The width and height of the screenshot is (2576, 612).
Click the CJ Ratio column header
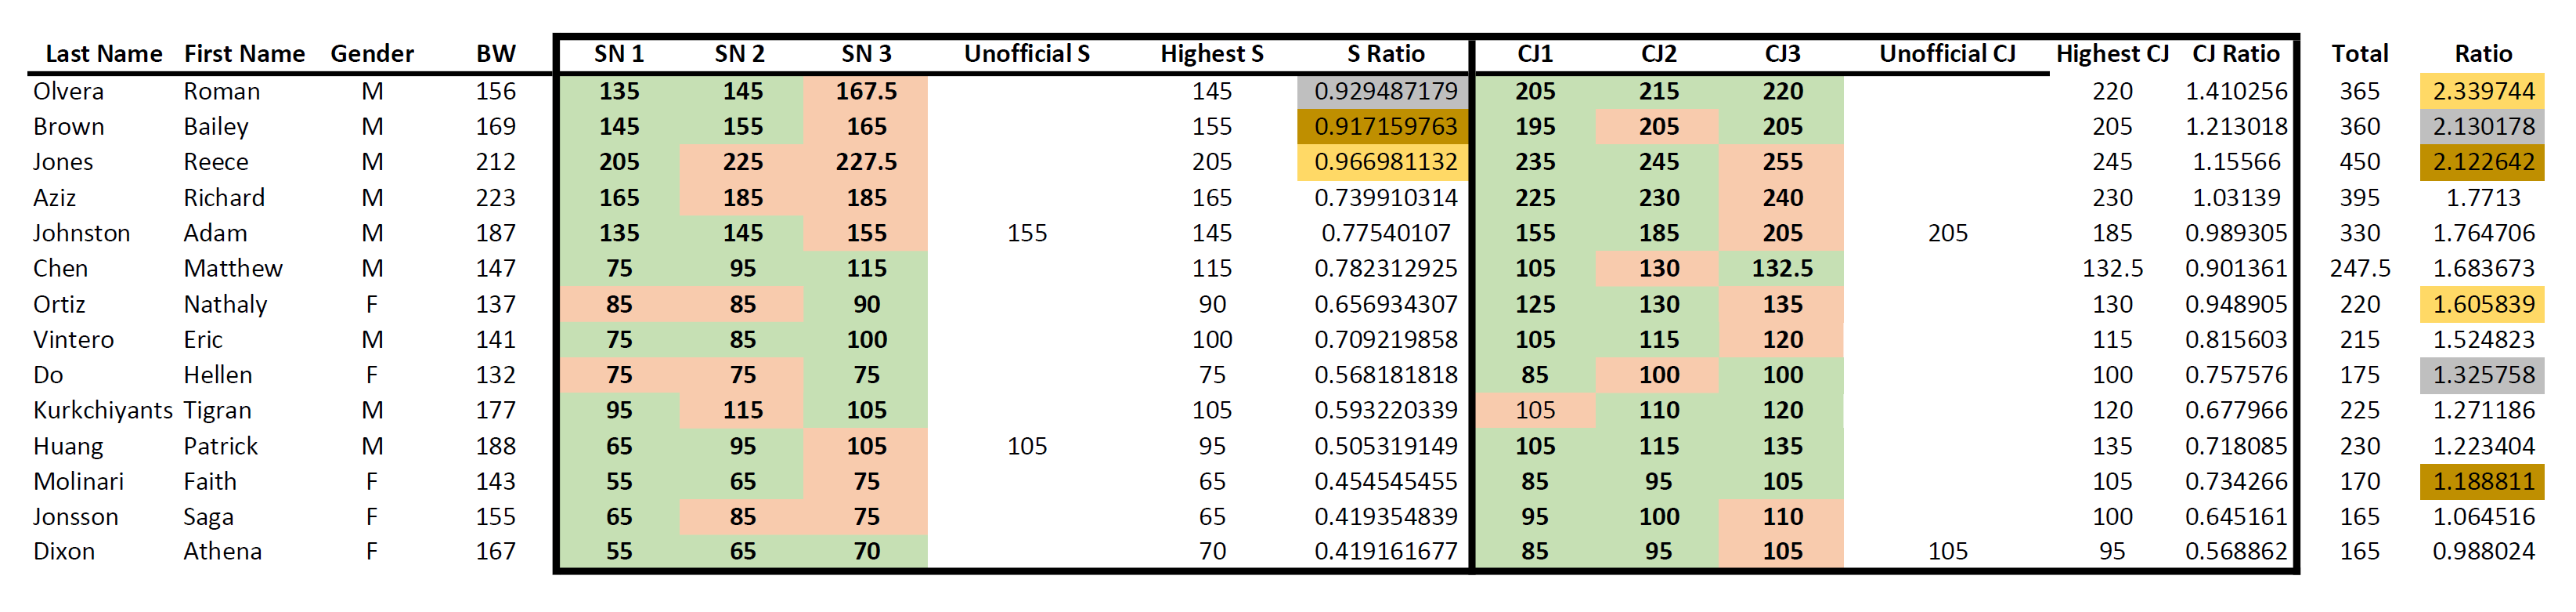pos(2235,54)
